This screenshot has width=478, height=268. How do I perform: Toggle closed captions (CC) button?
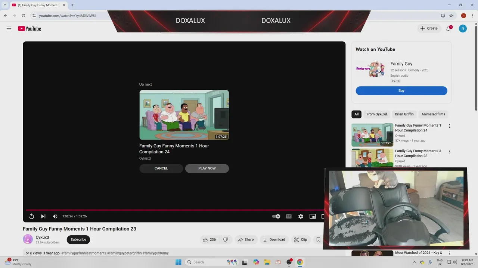(x=289, y=216)
